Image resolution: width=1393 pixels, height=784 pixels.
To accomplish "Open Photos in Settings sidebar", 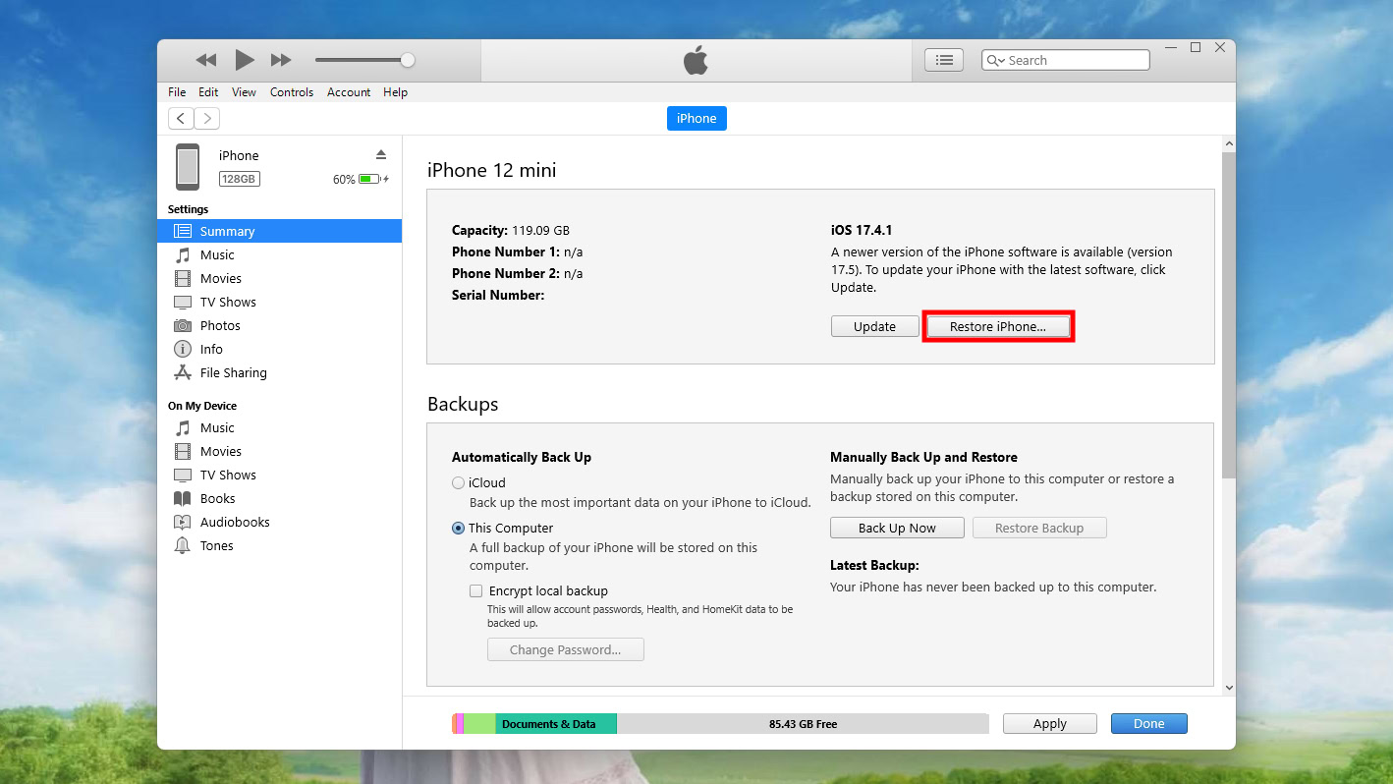I will 220,325.
